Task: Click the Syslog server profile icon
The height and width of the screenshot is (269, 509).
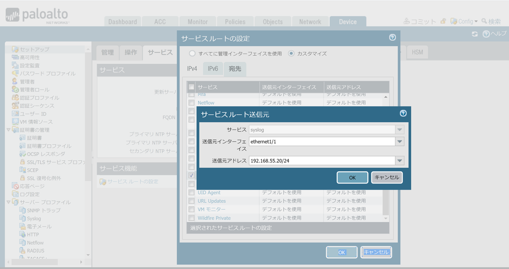Action: pyautogui.click(x=22, y=218)
